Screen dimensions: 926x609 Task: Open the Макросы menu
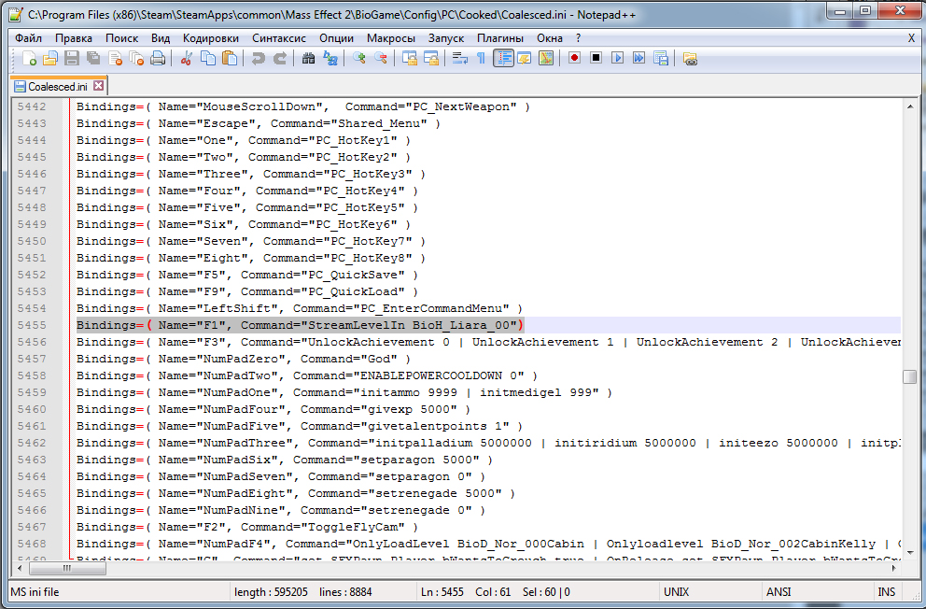[391, 37]
